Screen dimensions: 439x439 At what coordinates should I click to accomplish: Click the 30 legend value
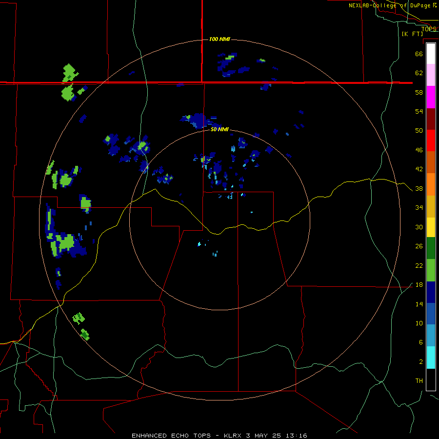coord(419,227)
